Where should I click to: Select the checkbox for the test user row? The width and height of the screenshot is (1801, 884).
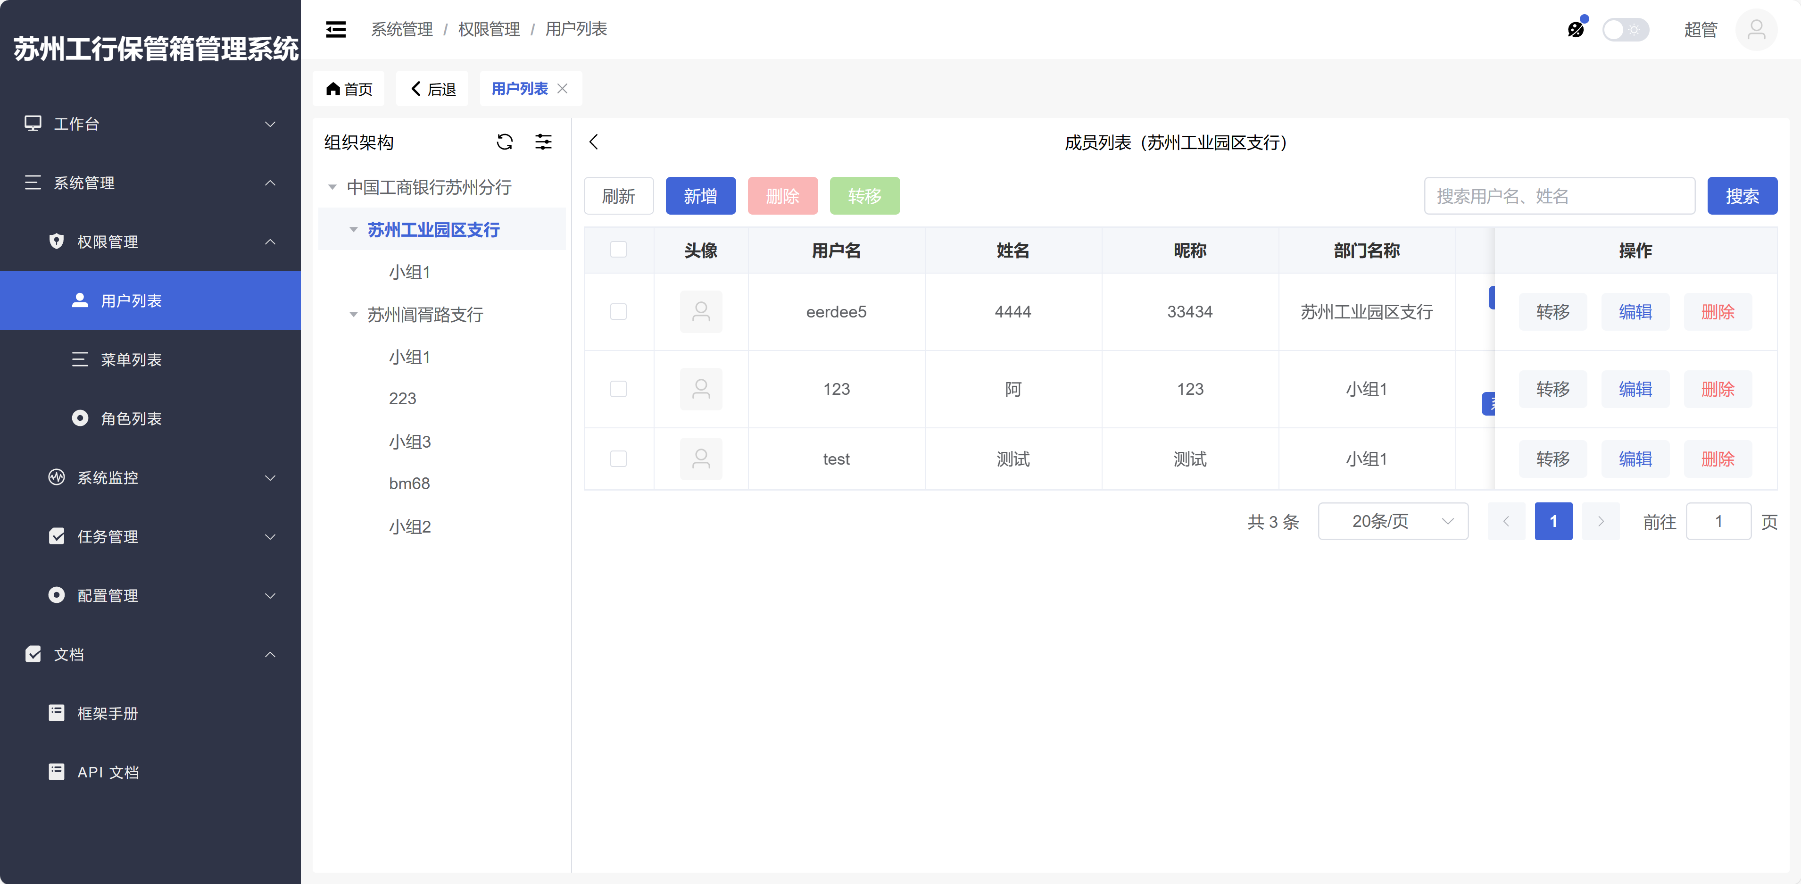tap(618, 459)
